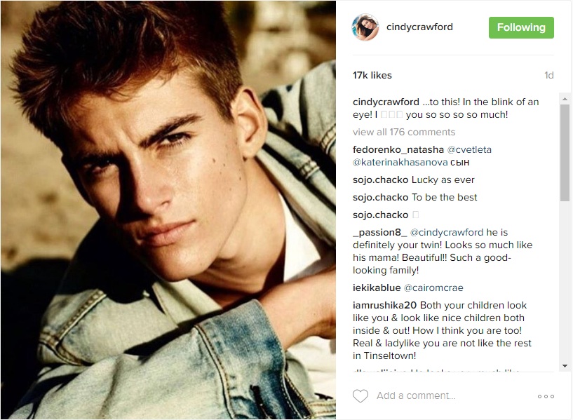Open cindycrawford username in header
Viewport: 573px width, 420px height.
tap(419, 27)
